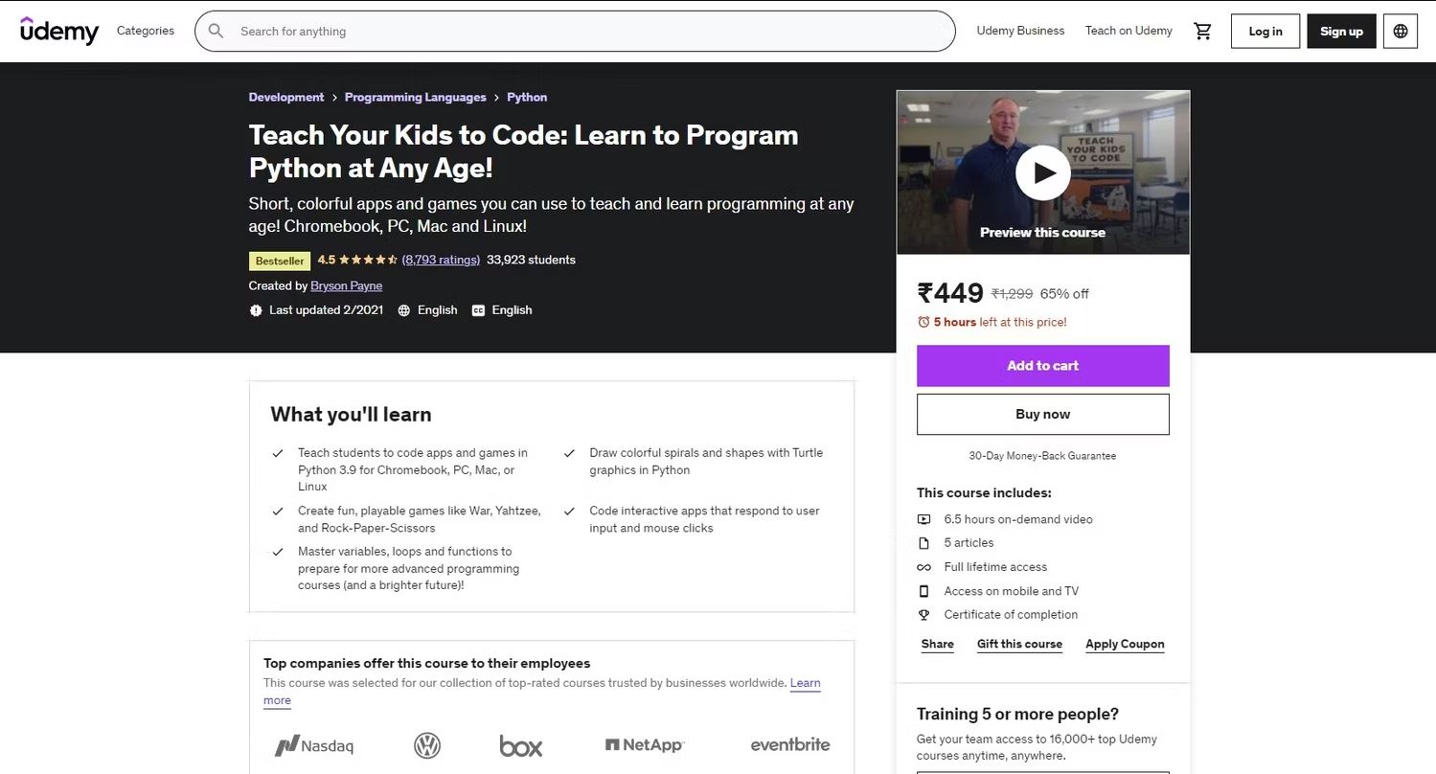
Task: Open Udemy Business in navigation
Action: 1020,31
